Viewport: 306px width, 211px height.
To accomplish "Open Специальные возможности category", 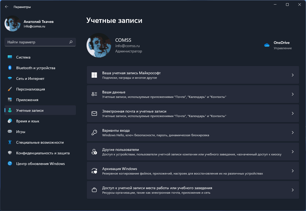I will (x=40, y=142).
